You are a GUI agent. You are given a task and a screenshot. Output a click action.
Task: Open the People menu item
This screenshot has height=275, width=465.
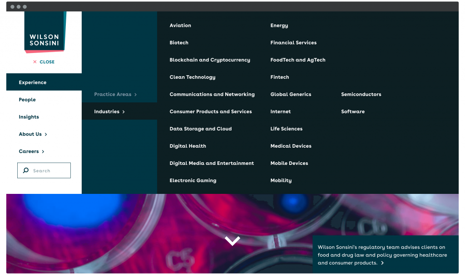pyautogui.click(x=27, y=100)
